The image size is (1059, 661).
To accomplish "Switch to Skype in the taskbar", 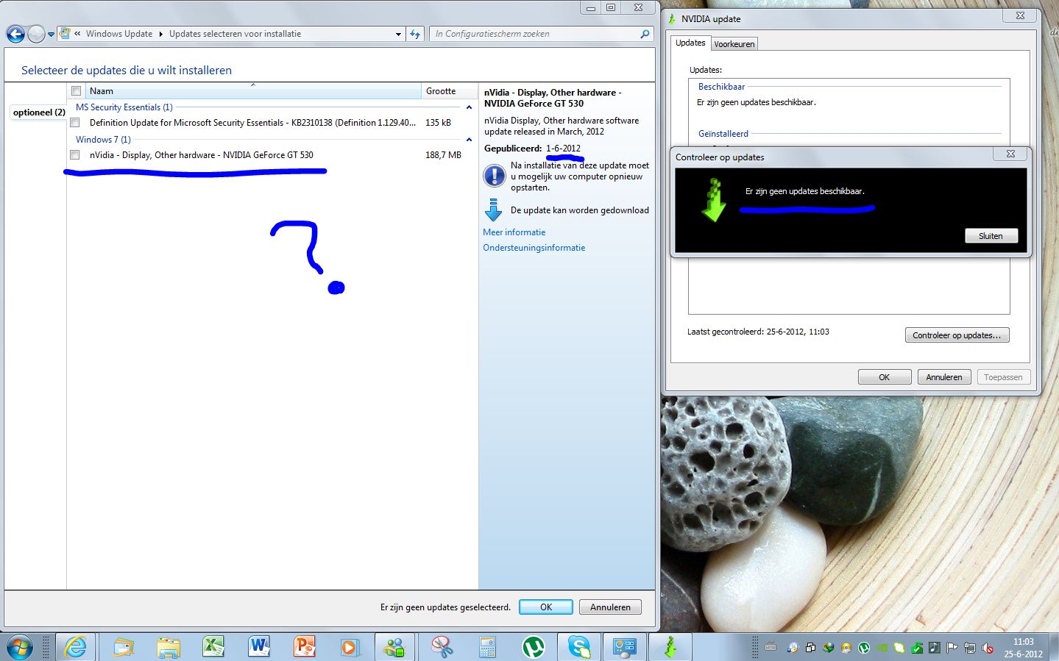I will pyautogui.click(x=578, y=647).
